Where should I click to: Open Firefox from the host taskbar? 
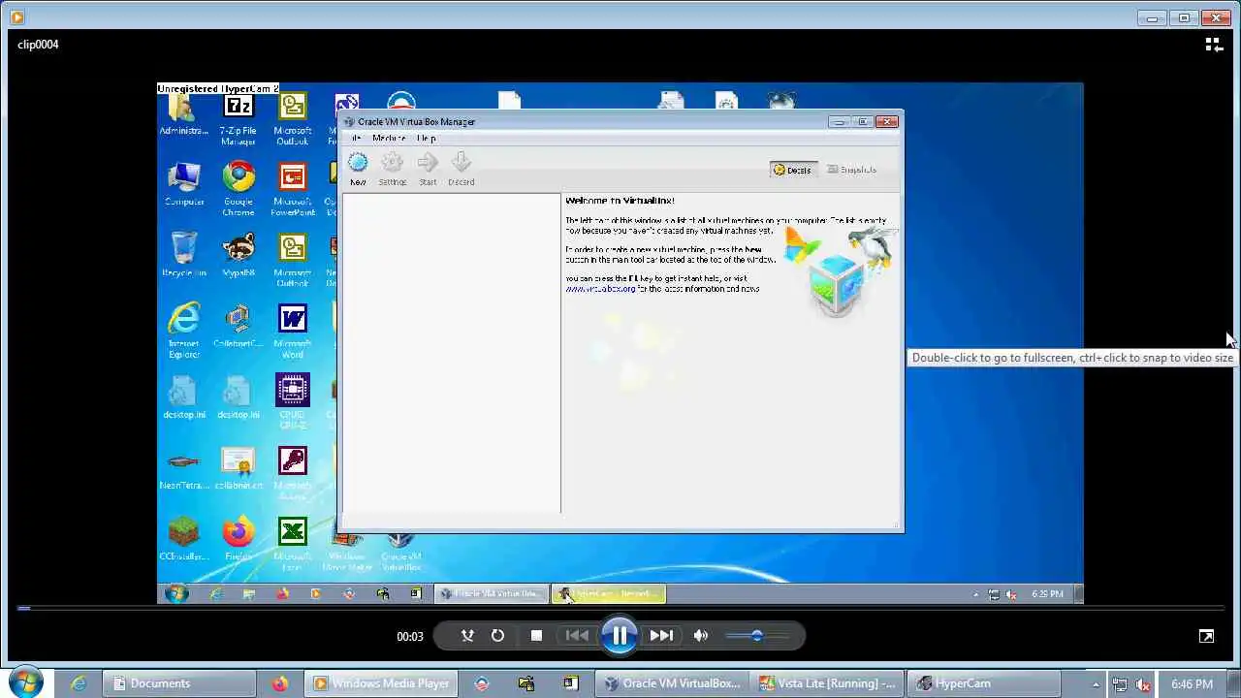(x=280, y=683)
